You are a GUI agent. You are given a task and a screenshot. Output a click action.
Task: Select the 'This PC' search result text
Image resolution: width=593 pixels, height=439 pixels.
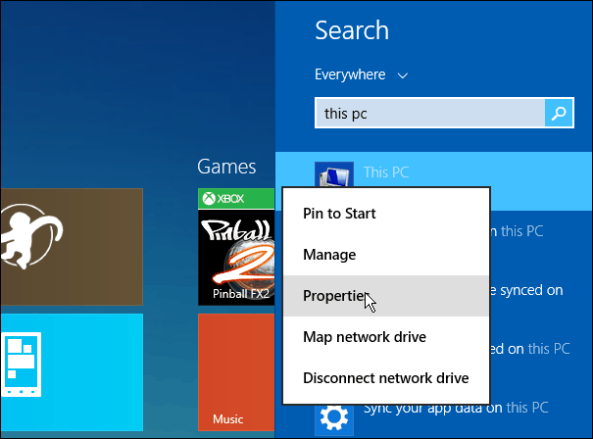(386, 172)
